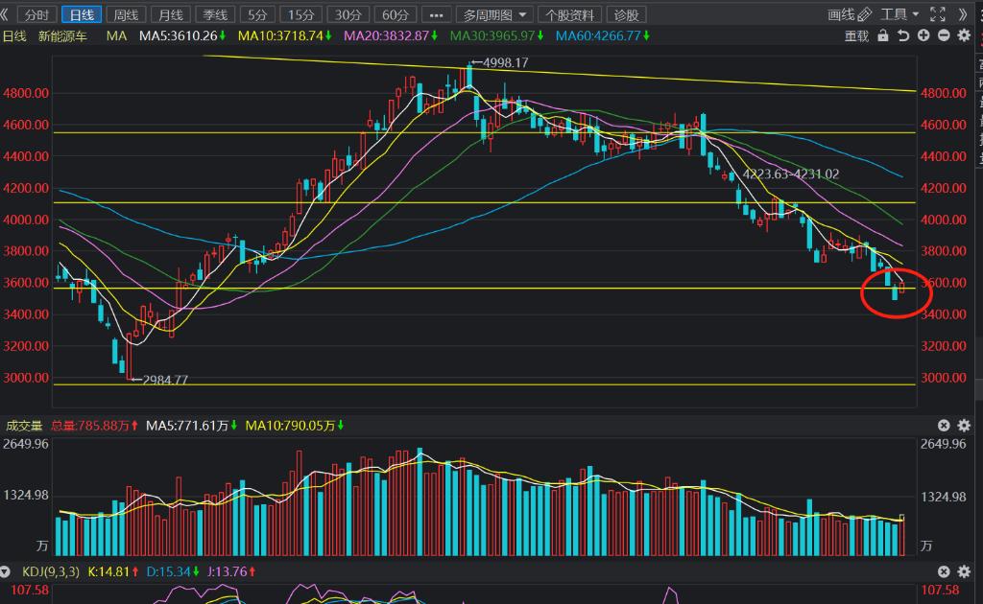This screenshot has height=604, width=983.
Task: Zoom out chart with minus icon
Action: coord(944,35)
